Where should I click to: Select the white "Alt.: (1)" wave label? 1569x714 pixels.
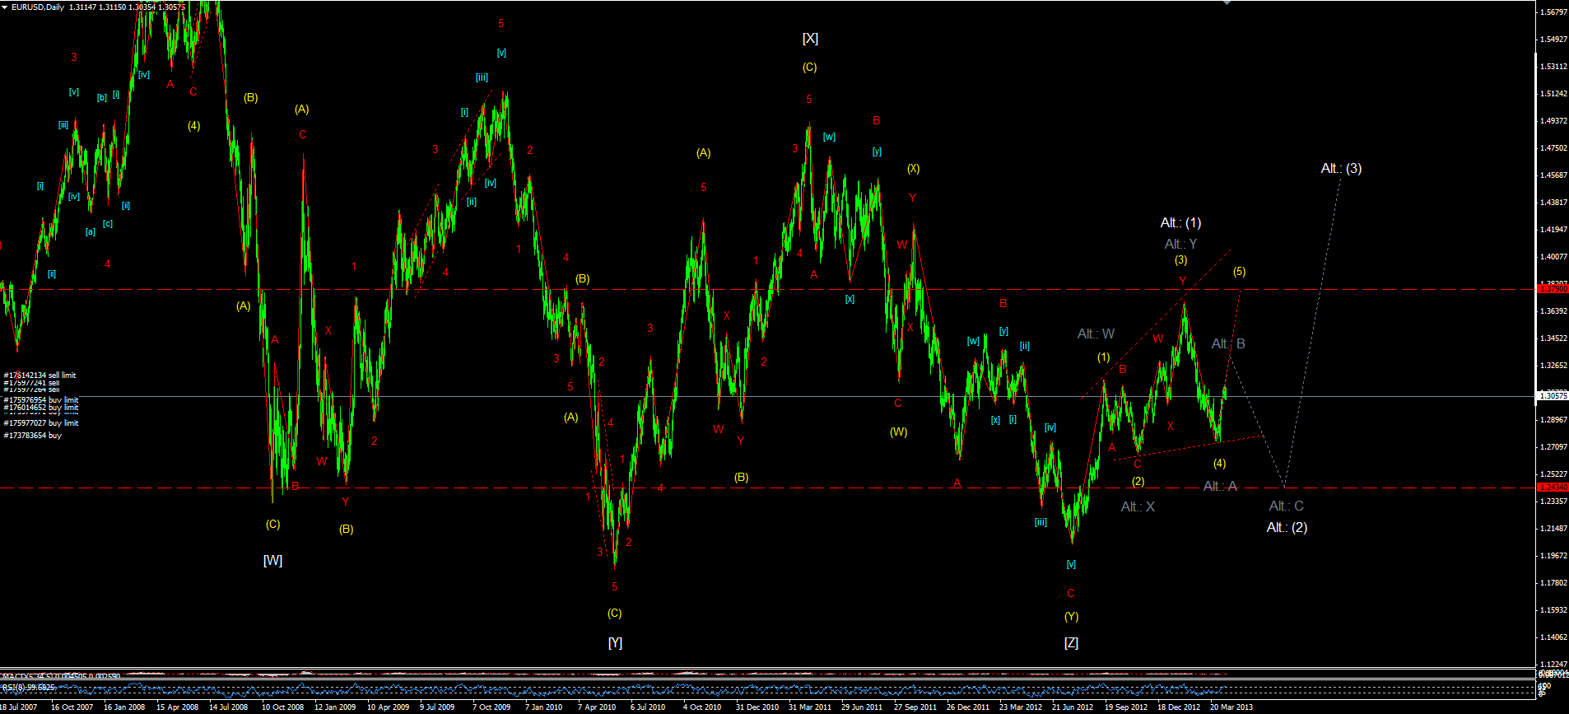[1180, 223]
